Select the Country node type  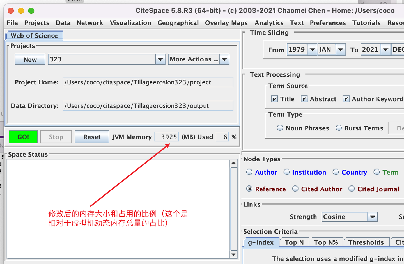coord(336,172)
